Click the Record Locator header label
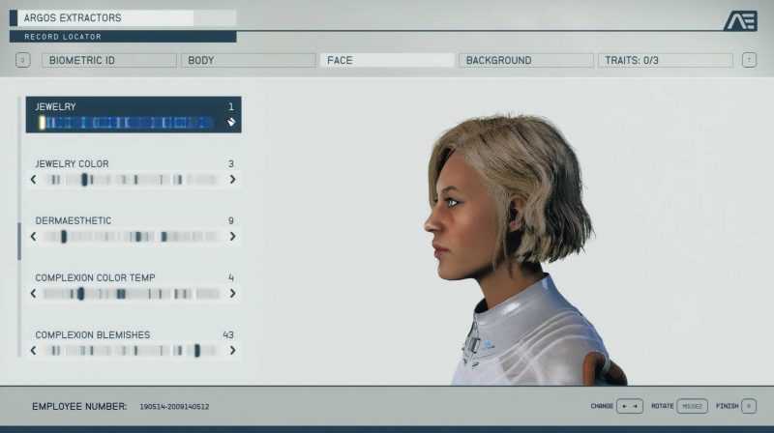The width and height of the screenshot is (774, 433). (63, 37)
